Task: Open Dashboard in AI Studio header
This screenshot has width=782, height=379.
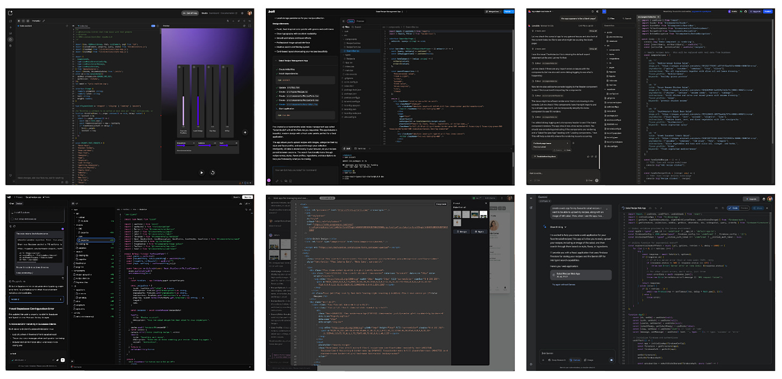Action: 214,13
